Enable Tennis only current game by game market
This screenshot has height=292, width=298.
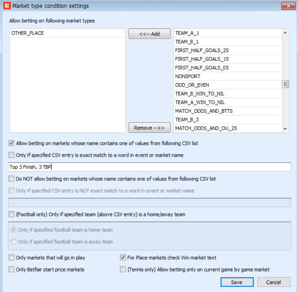point(123,269)
